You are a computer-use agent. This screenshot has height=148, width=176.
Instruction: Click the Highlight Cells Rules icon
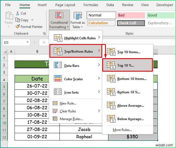tap(58, 38)
